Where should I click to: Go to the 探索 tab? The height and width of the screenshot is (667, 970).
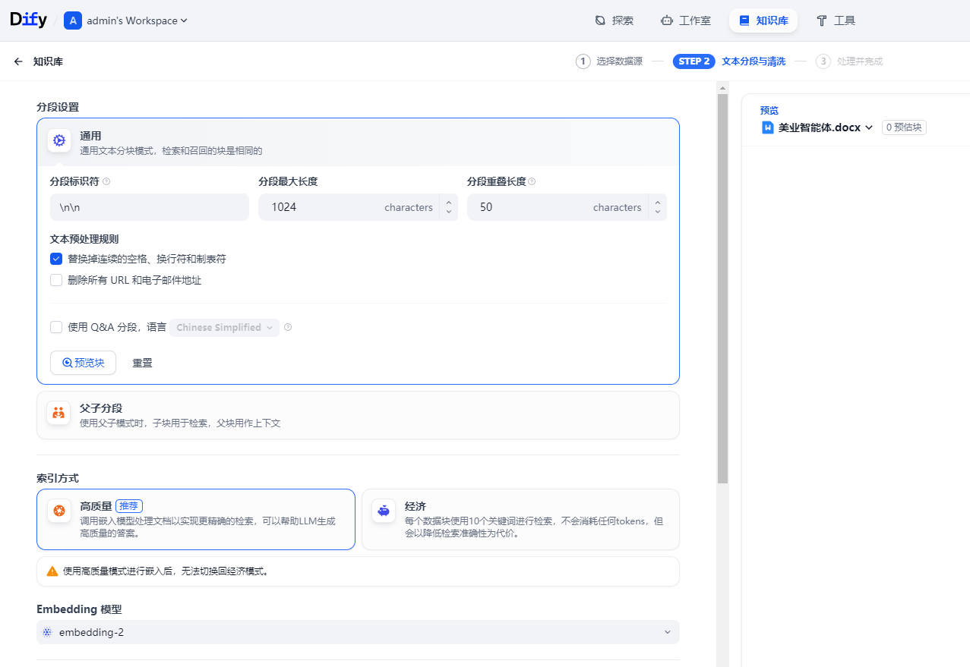pos(614,20)
